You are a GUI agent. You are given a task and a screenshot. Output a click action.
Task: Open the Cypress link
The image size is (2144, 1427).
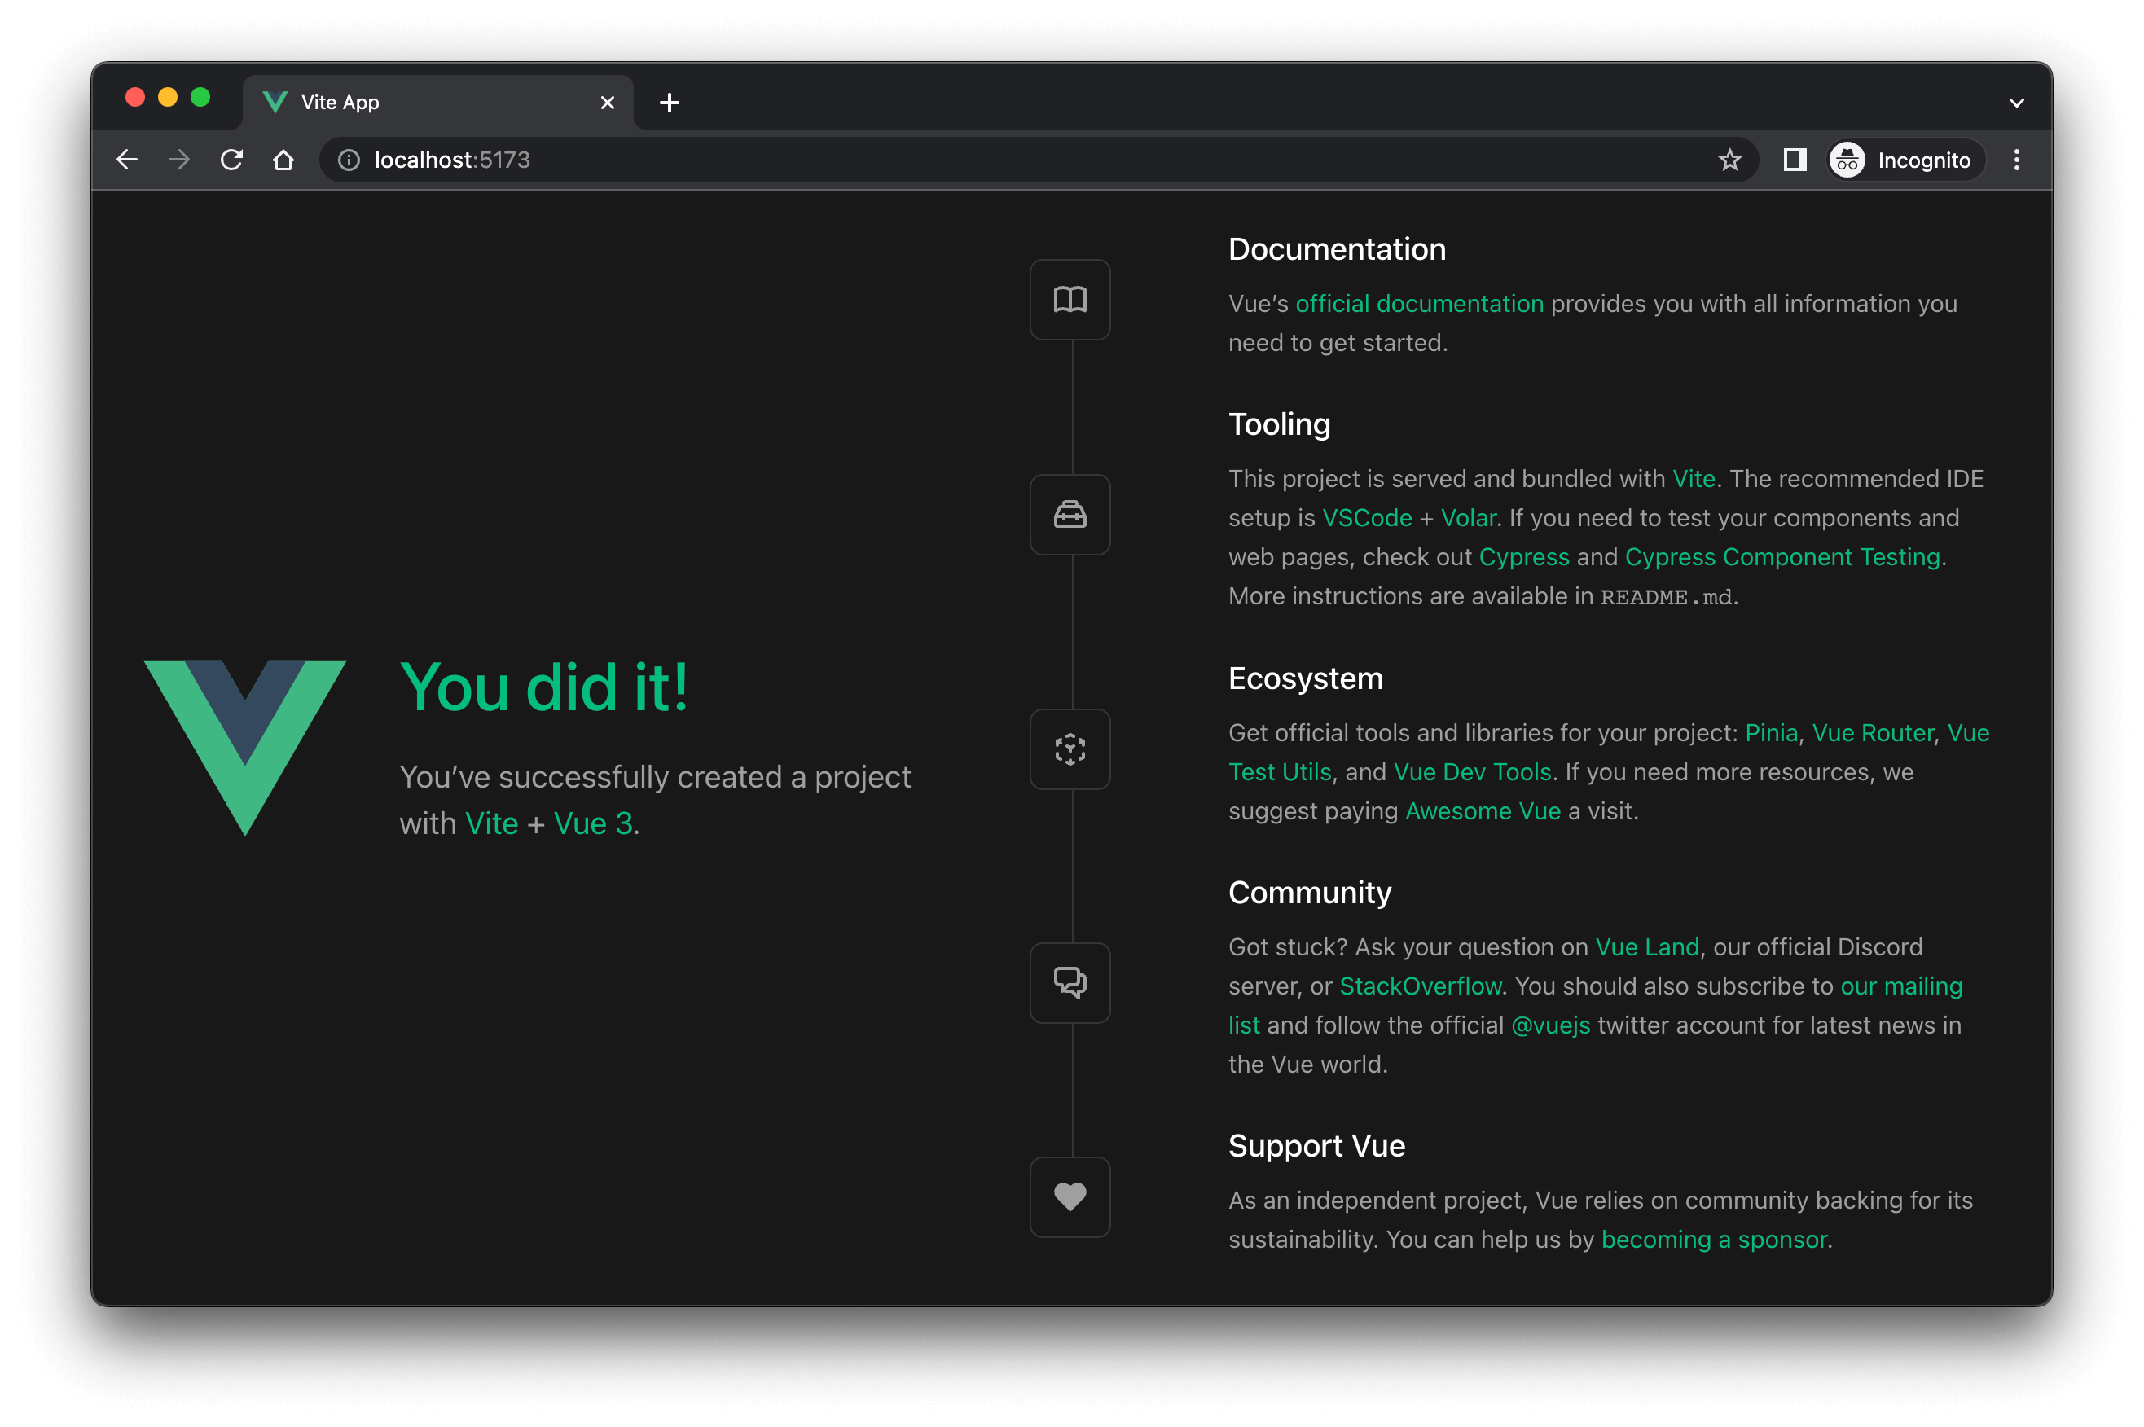click(x=1523, y=557)
